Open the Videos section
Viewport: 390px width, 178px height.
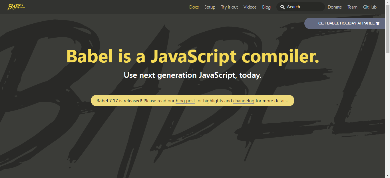click(x=250, y=7)
